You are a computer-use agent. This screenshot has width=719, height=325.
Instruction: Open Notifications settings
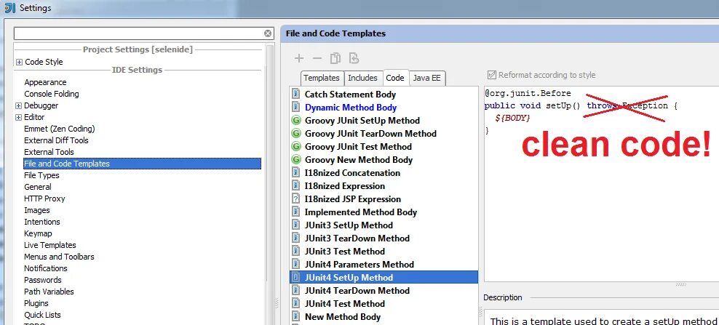[45, 268]
